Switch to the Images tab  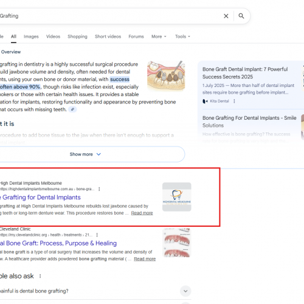click(31, 36)
